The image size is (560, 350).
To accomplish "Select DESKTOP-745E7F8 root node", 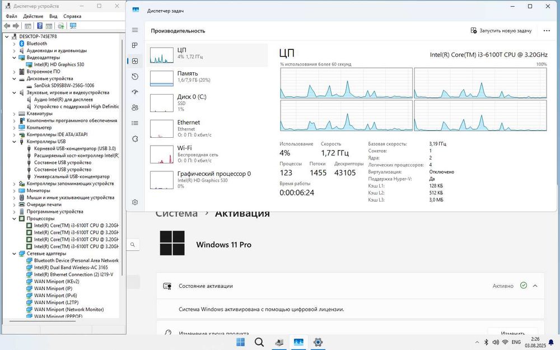I will point(38,36).
